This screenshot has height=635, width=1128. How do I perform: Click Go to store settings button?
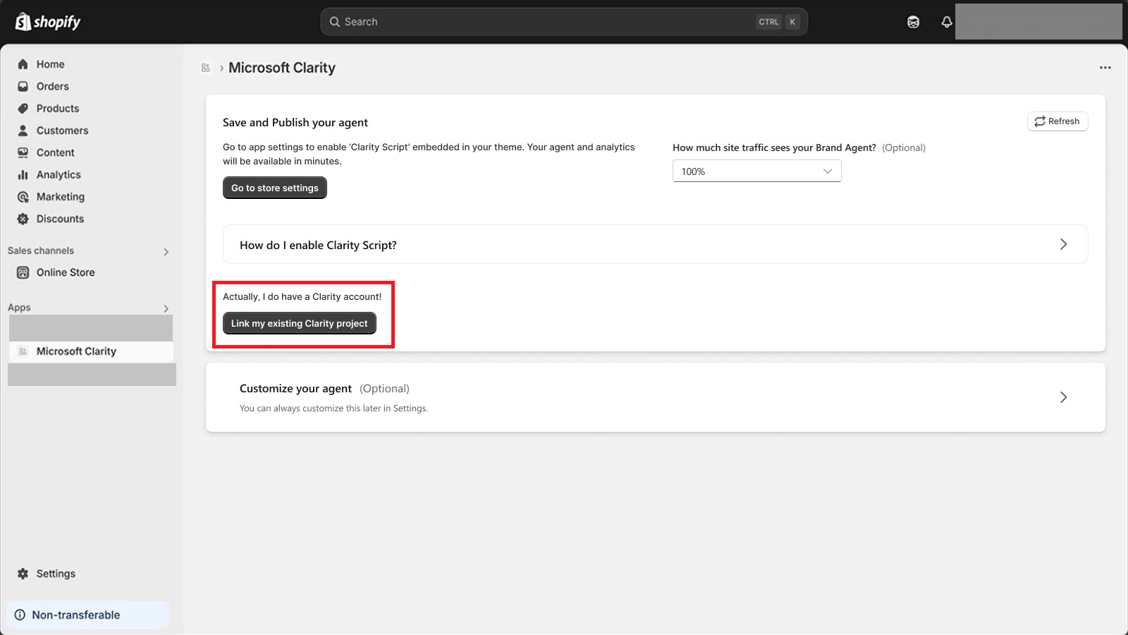275,188
